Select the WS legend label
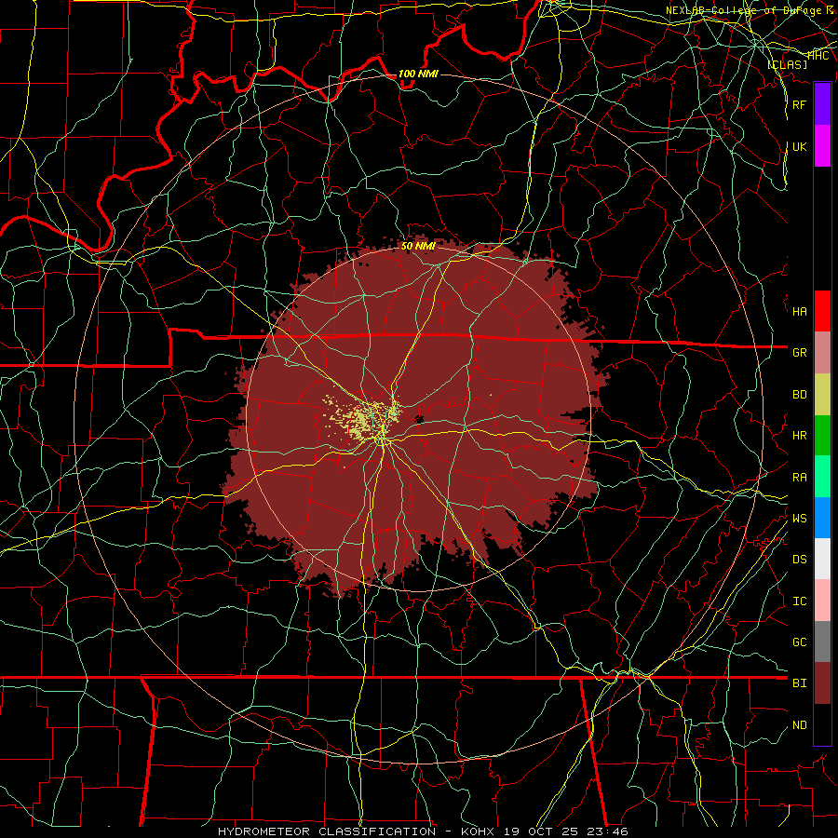This screenshot has width=838, height=838. (x=799, y=518)
